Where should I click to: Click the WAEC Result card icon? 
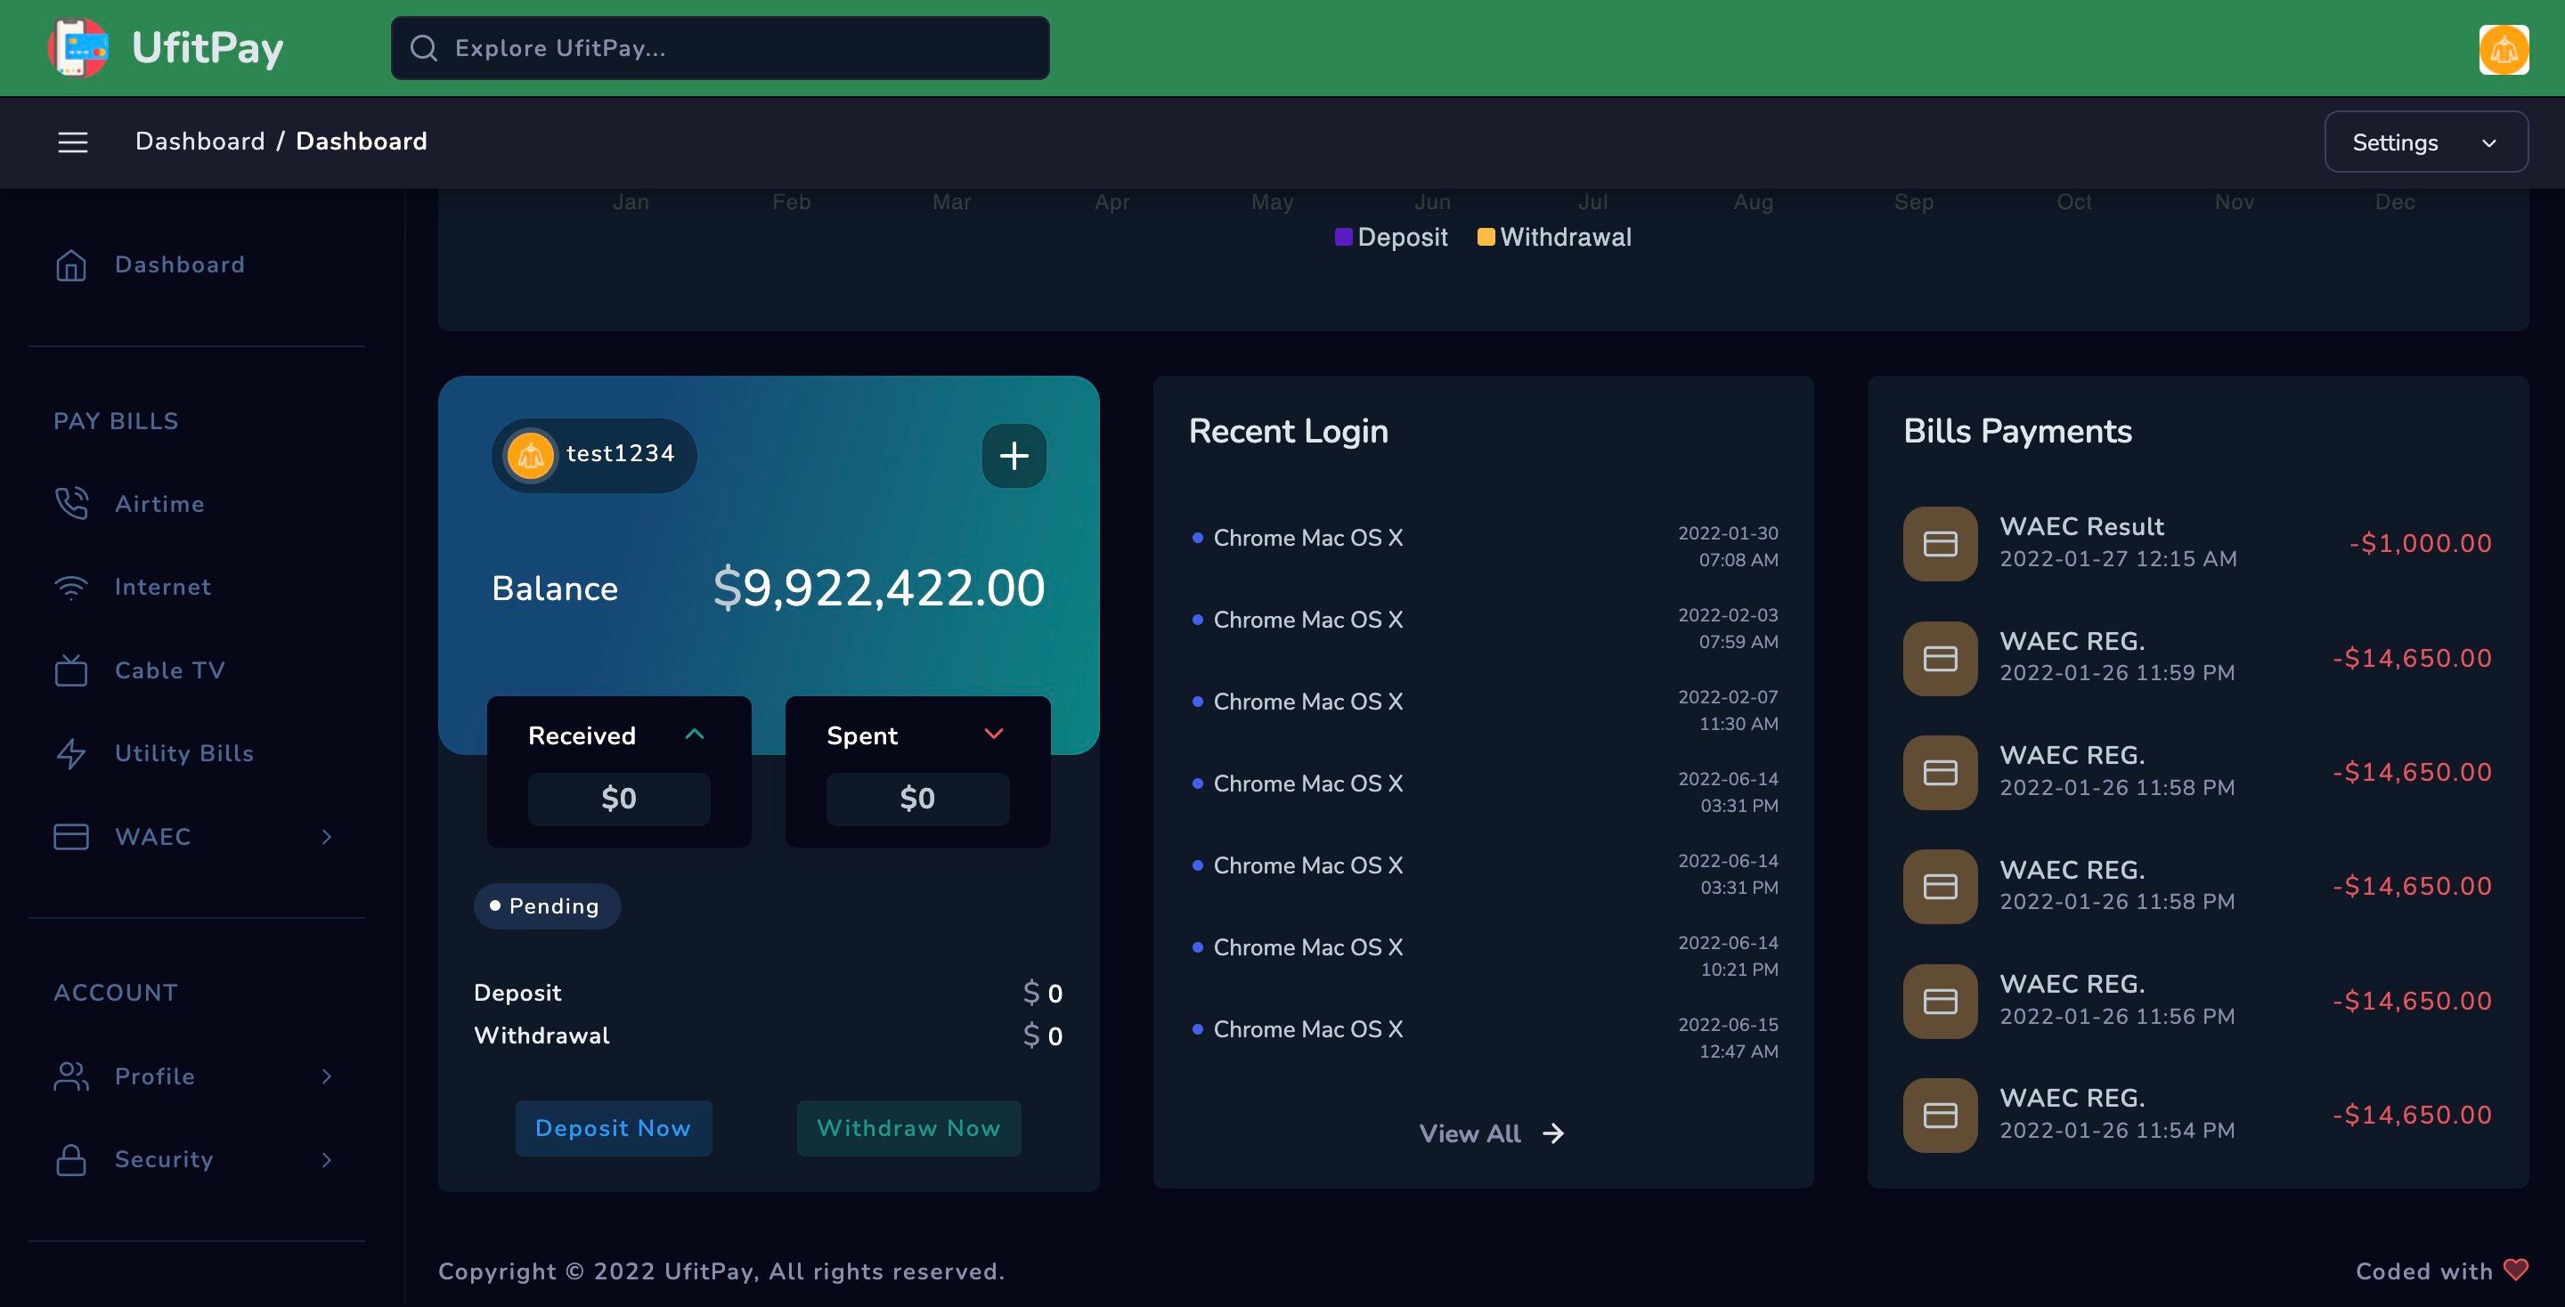pos(1940,543)
